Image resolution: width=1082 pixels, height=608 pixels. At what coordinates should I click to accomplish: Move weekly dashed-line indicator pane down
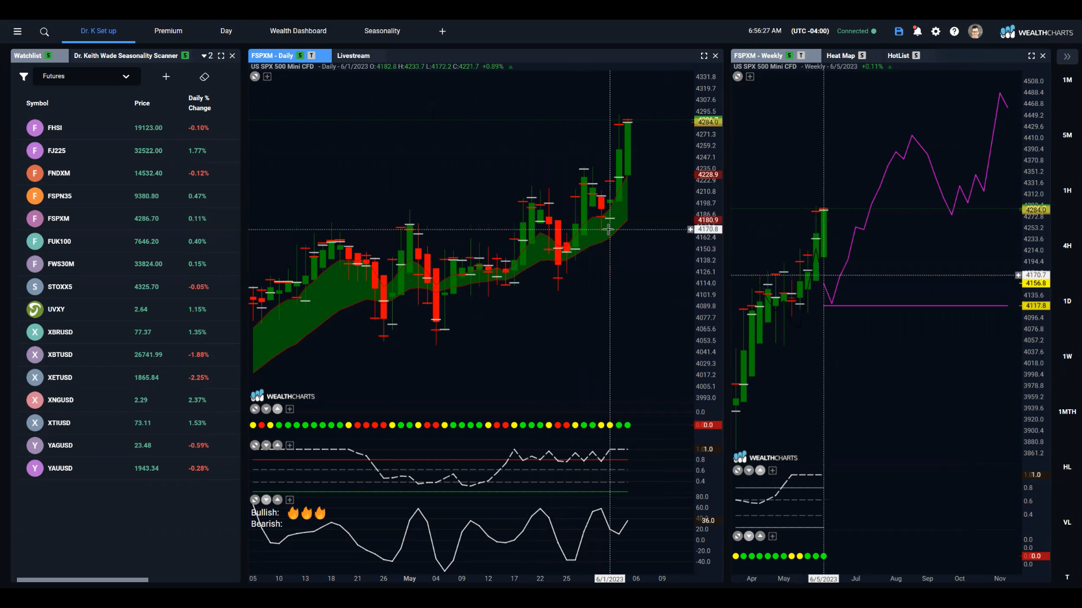[x=749, y=471]
